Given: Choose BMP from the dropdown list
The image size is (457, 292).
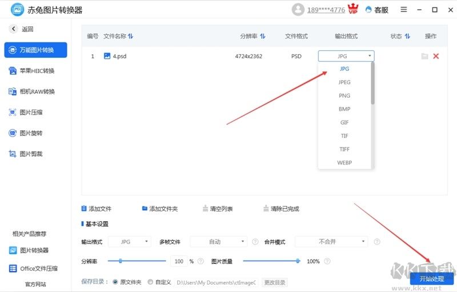Looking at the screenshot, I should pos(344,109).
